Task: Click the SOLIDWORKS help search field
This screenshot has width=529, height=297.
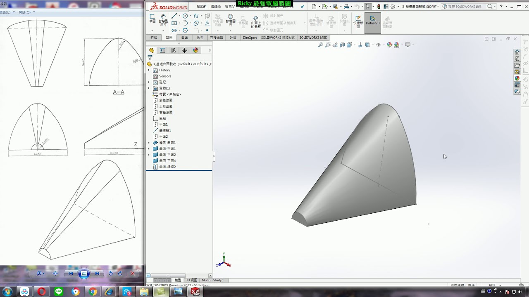Action: coord(465,7)
